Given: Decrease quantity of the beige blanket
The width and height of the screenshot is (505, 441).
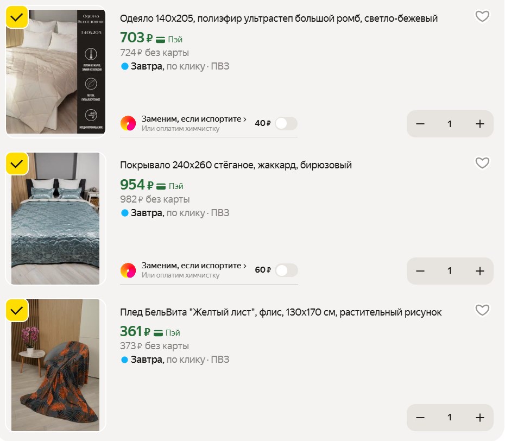Looking at the screenshot, I should pos(420,124).
